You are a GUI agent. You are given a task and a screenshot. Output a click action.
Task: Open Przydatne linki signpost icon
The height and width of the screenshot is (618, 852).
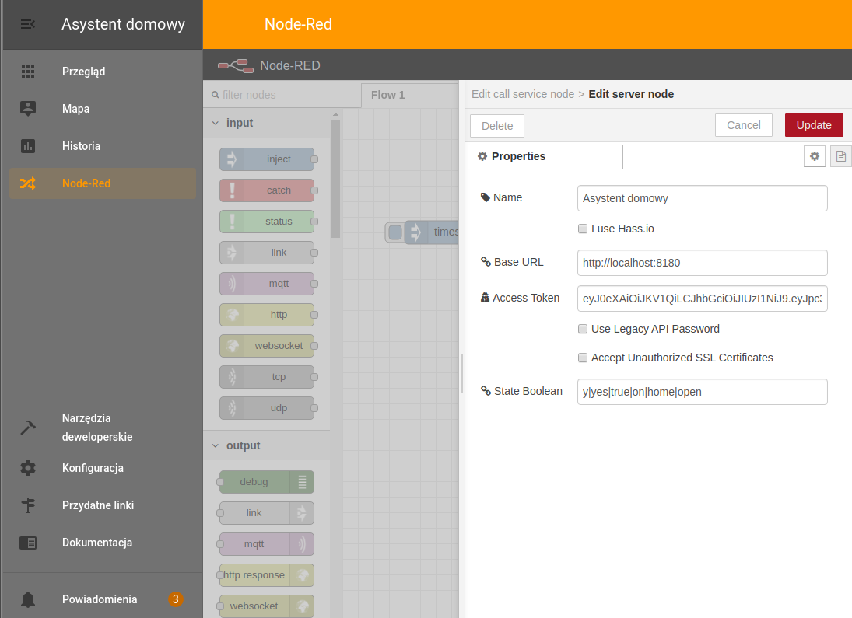28,505
